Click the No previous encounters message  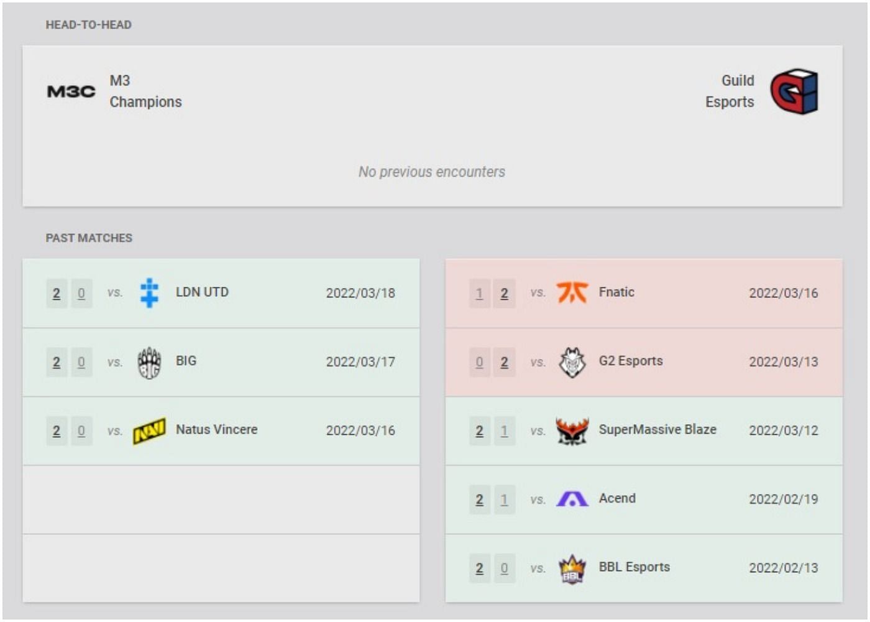(432, 172)
